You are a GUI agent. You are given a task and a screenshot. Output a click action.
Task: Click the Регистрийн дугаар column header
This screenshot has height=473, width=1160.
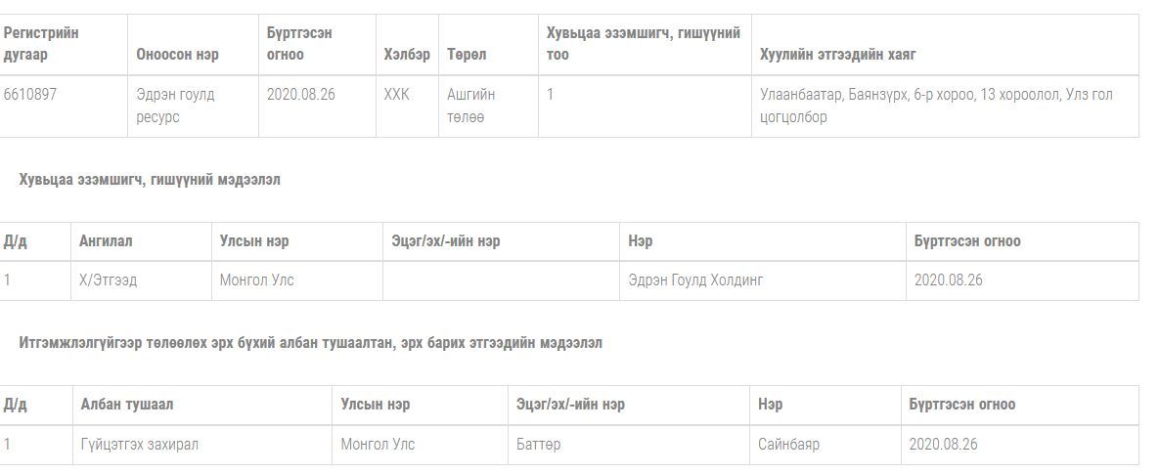(x=42, y=44)
